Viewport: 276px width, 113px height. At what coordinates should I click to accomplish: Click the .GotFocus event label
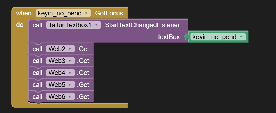pos(108,13)
